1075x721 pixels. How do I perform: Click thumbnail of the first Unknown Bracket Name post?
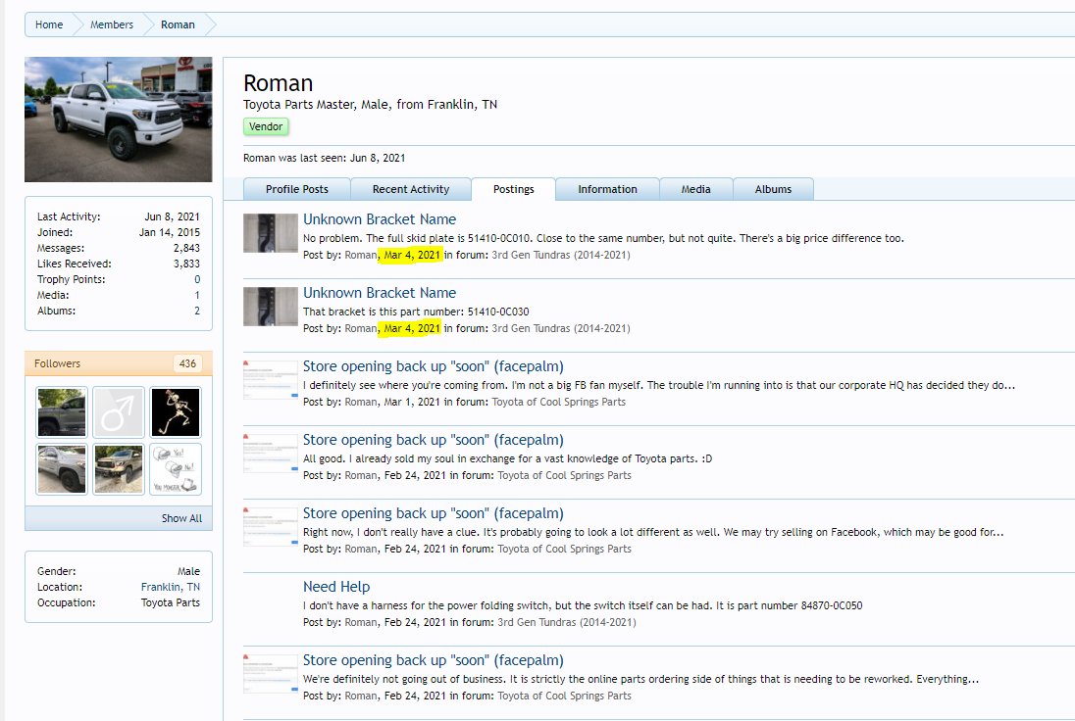point(270,233)
